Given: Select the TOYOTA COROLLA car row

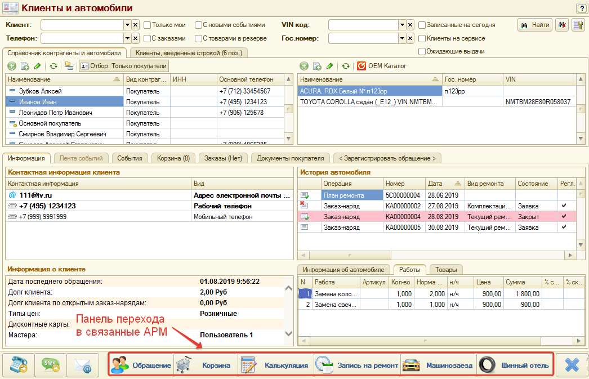Looking at the screenshot, I should tap(437, 102).
